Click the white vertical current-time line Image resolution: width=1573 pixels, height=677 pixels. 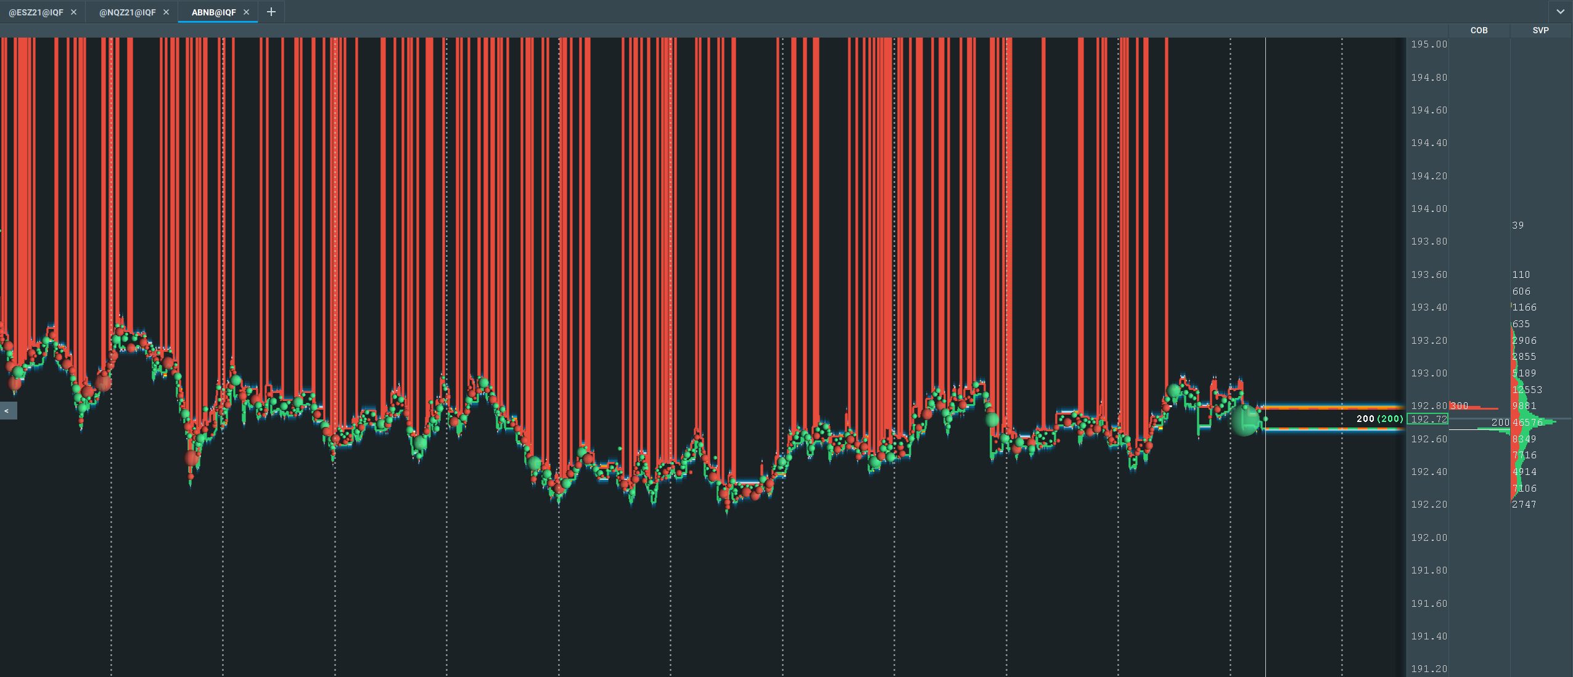1265,246
